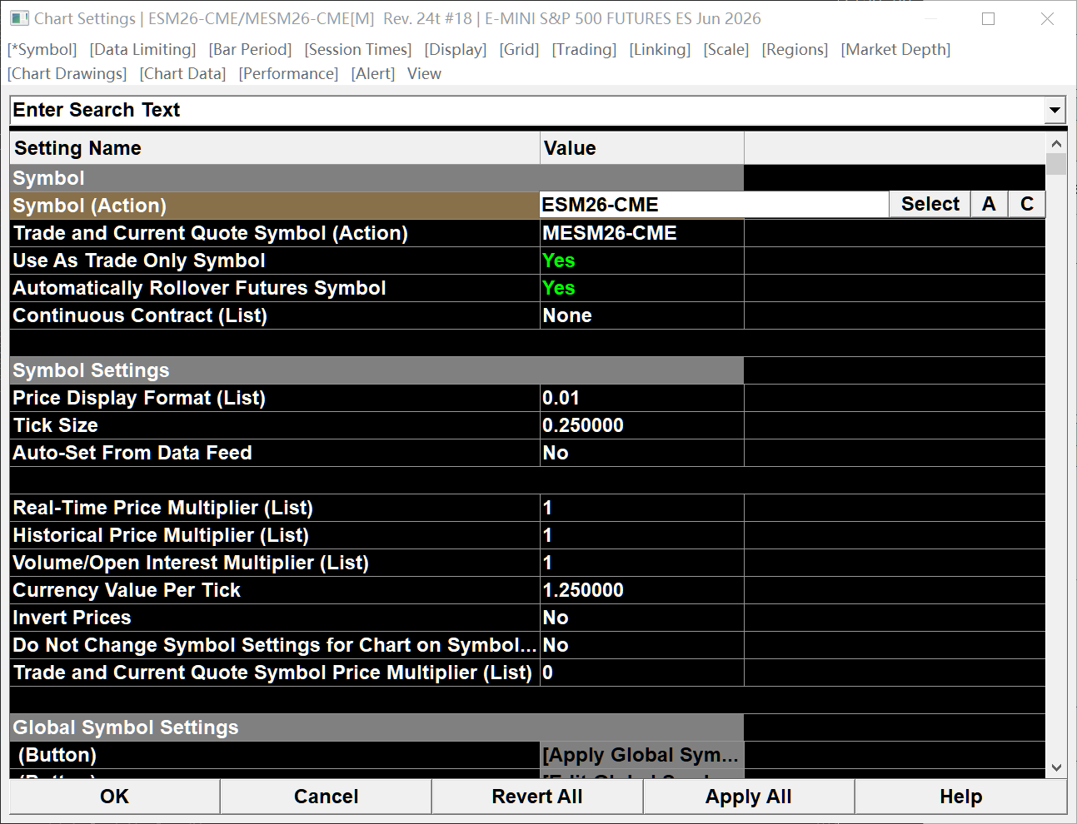
Task: Open the View menu
Action: pyautogui.click(x=425, y=74)
